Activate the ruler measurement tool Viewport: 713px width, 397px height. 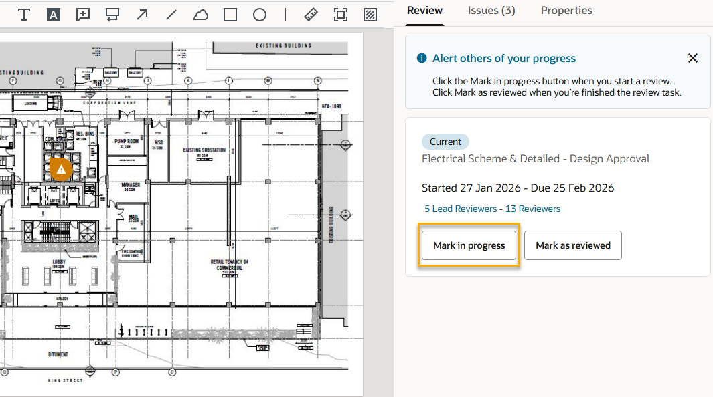(311, 15)
